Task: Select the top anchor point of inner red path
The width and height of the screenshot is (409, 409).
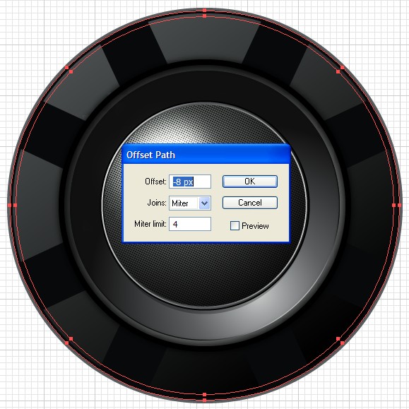Action: pyautogui.click(x=205, y=16)
